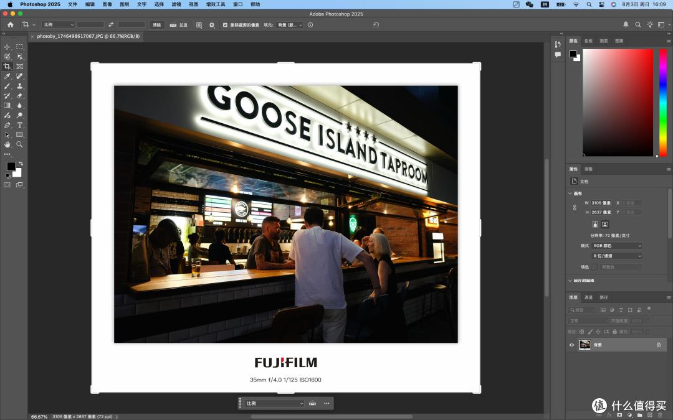Screen dimensions: 673x420
Task: Toggle the layer filter switch dot
Action: tap(649, 309)
